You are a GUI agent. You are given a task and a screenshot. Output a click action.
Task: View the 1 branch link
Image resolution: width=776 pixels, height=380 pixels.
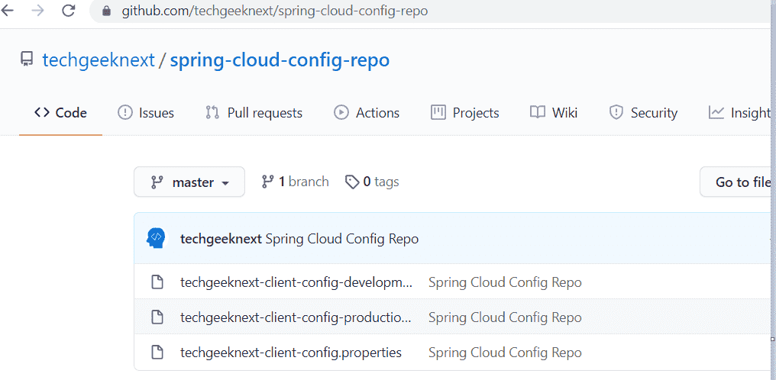tap(295, 182)
